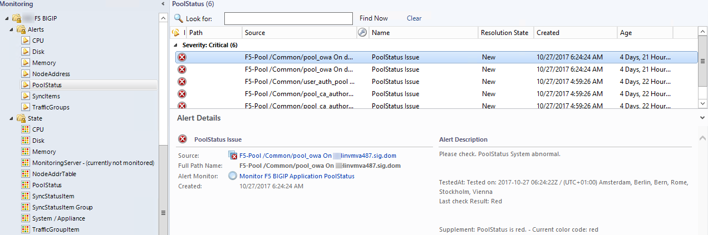Click the PoolStatus state view grid icon
The image size is (708, 235).
[x=26, y=185]
